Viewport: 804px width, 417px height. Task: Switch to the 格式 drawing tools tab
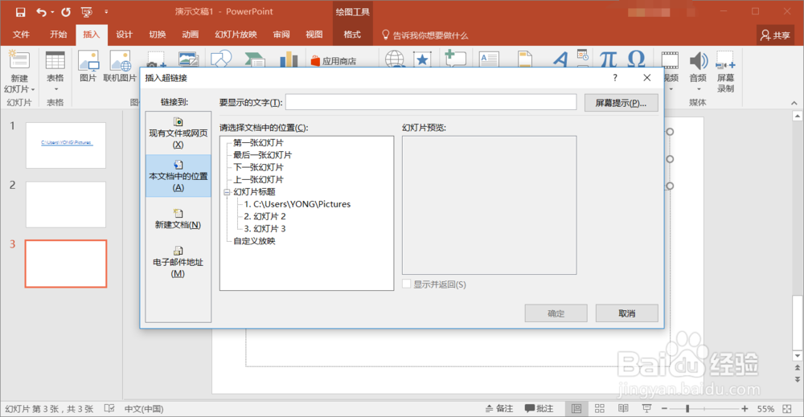(x=352, y=35)
